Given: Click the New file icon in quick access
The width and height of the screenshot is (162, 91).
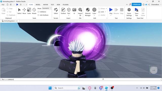Looking at the screenshot, I should coord(7,5).
